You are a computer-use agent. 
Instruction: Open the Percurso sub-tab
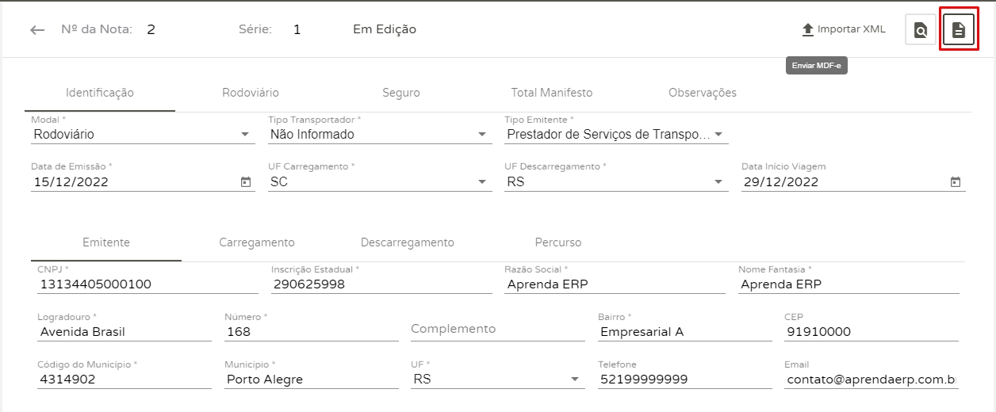(x=557, y=242)
